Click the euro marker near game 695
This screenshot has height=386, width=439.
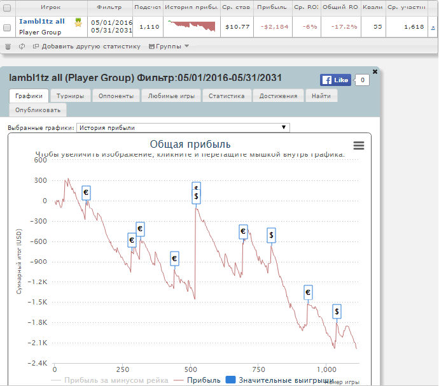[243, 232]
